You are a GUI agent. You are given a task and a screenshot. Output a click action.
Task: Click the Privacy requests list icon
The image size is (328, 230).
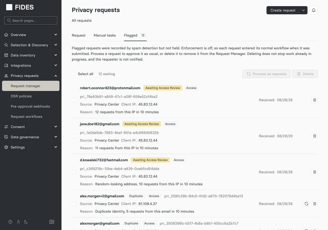pos(6,76)
